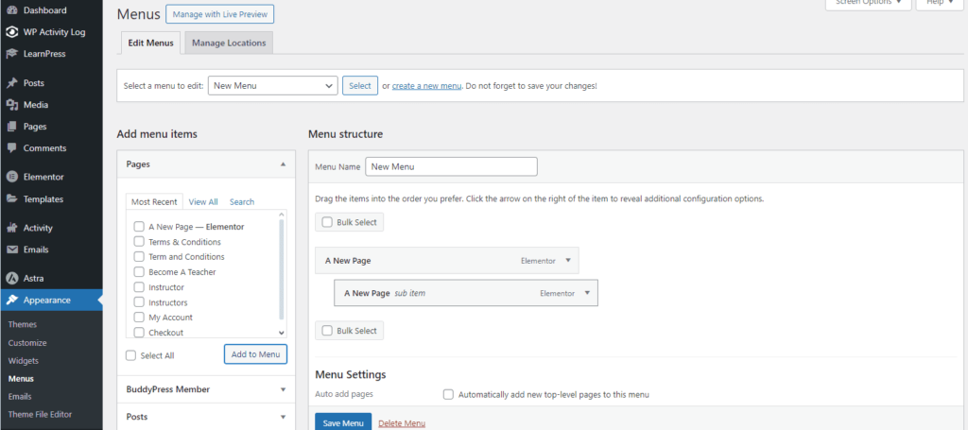Image resolution: width=968 pixels, height=430 pixels.
Task: Click the Posts pushpin icon
Action: click(x=11, y=83)
